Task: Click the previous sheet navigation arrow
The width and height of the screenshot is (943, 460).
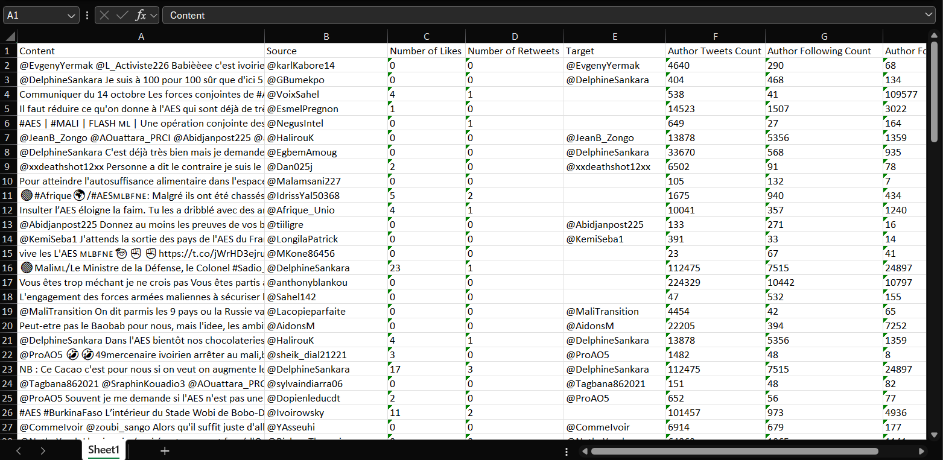Action: tap(19, 450)
